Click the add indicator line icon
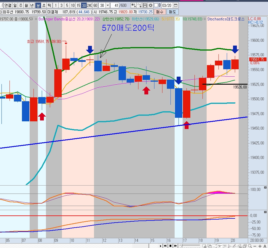Image resolution: width=268 pixels, height=248 pixels. [139, 5]
